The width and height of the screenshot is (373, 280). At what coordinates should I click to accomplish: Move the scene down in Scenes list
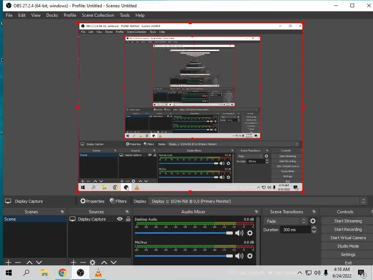pyautogui.click(x=39, y=262)
